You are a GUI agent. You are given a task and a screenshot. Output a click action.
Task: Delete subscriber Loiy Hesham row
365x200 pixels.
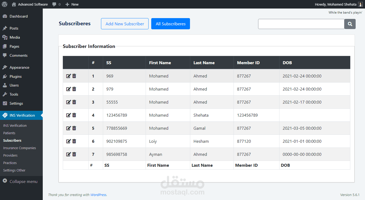tap(74, 141)
